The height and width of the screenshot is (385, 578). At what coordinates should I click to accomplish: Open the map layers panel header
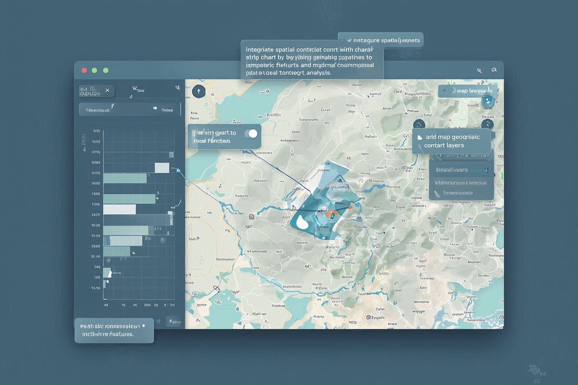[x=468, y=91]
